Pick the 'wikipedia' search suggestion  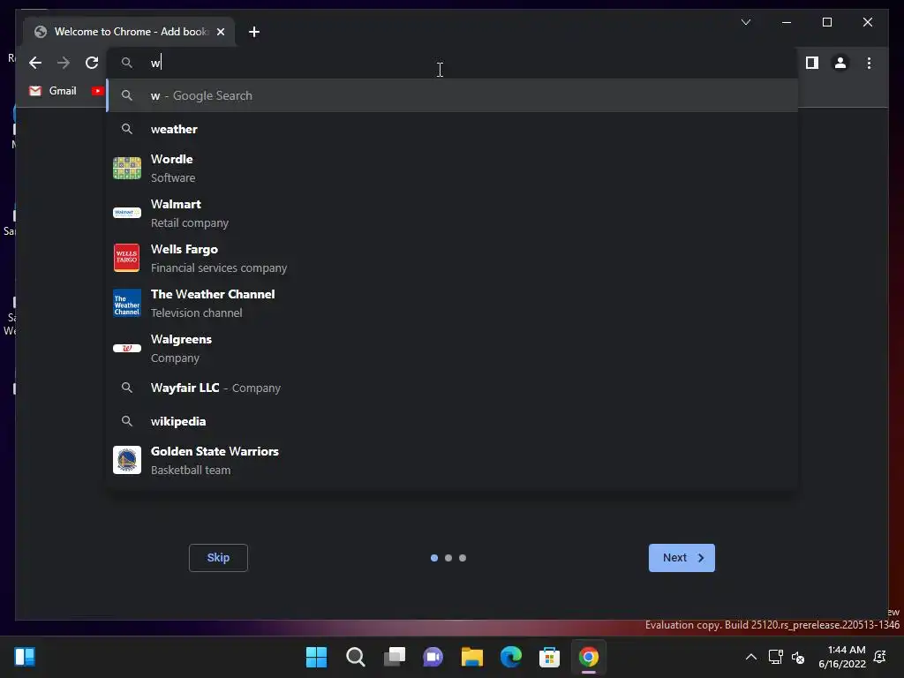[452, 421]
